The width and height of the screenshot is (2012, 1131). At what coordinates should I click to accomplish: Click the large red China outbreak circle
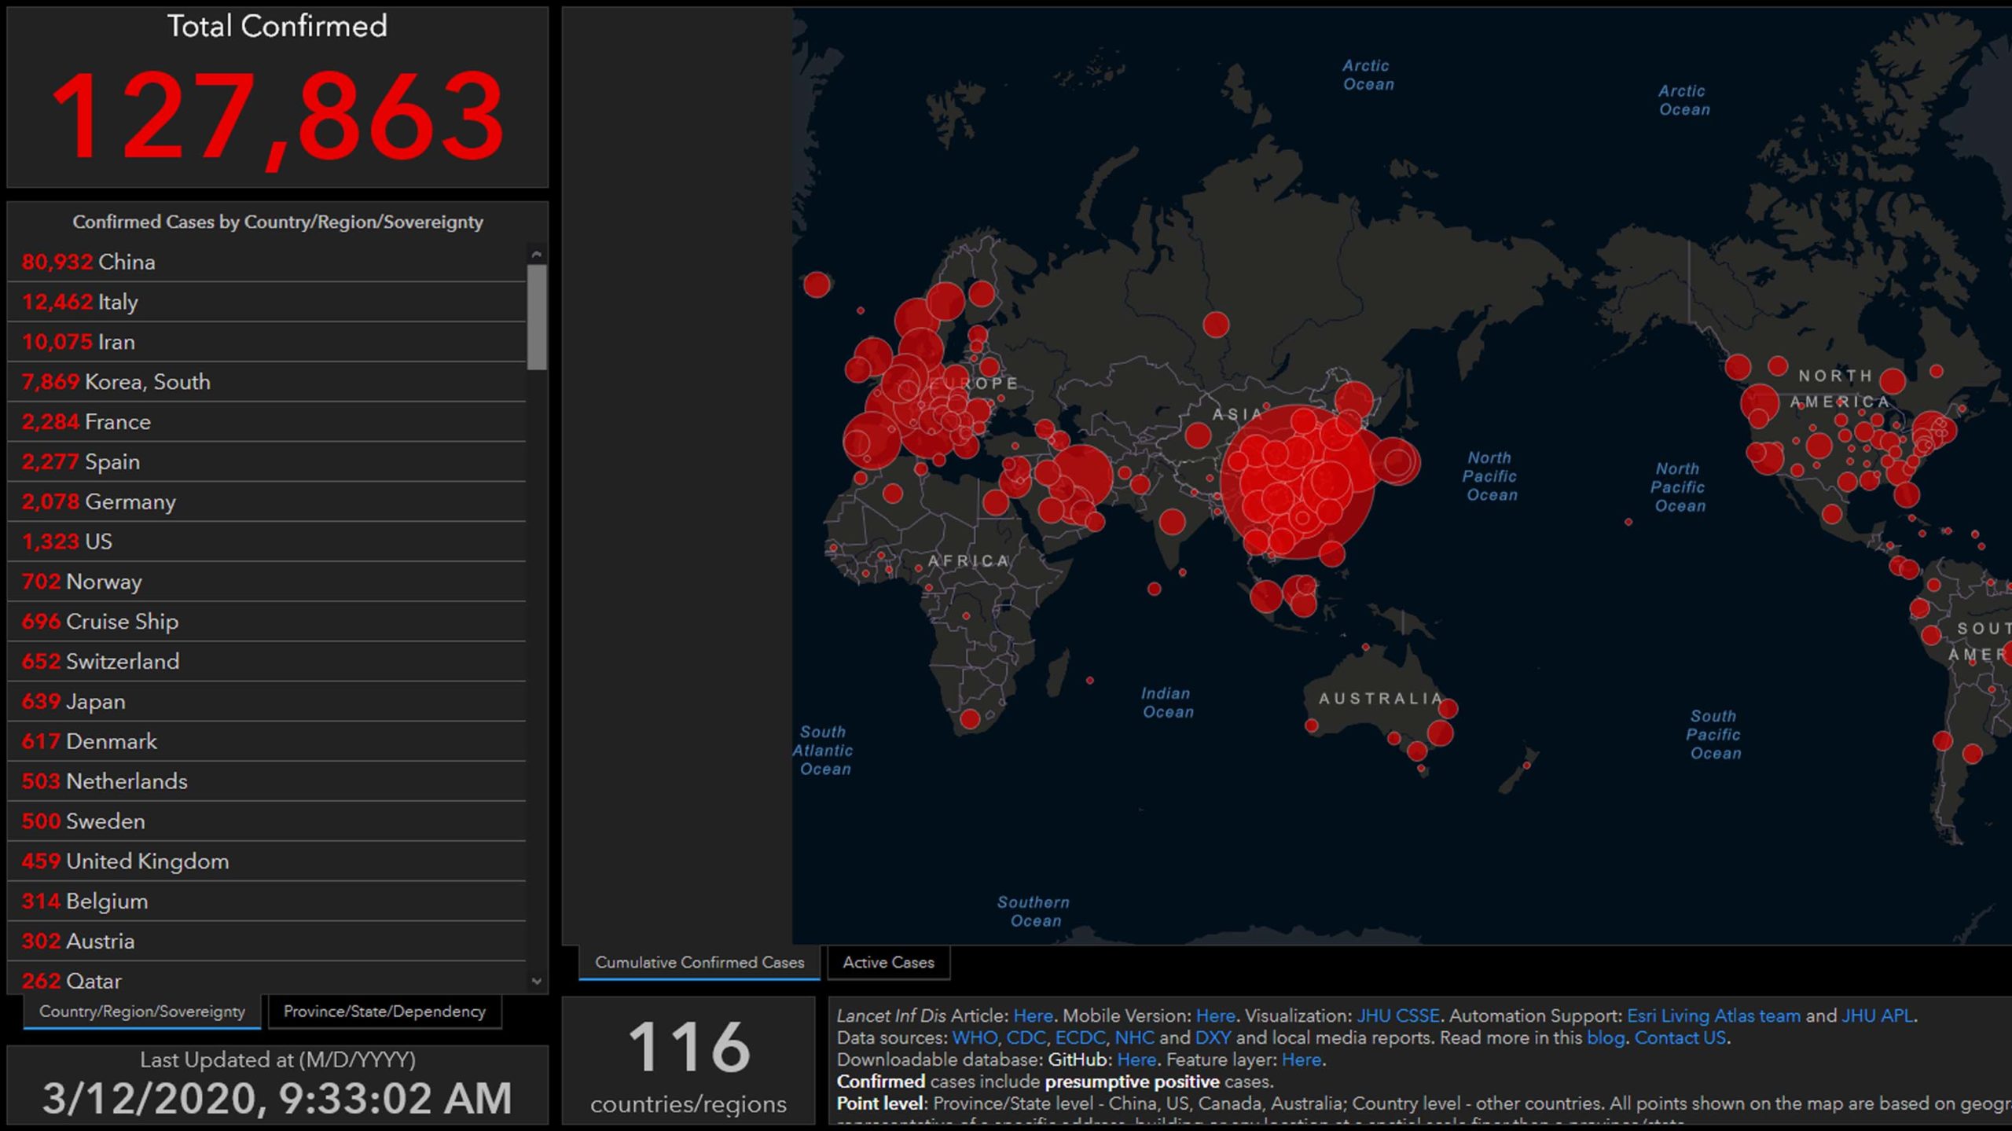pos(1297,481)
